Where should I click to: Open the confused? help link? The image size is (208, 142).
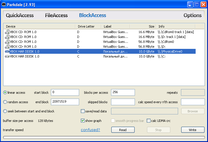[x=90, y=130]
